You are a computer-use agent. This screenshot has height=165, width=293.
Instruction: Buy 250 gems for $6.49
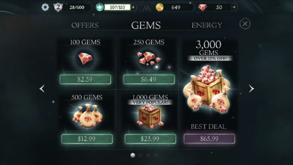coord(149,79)
